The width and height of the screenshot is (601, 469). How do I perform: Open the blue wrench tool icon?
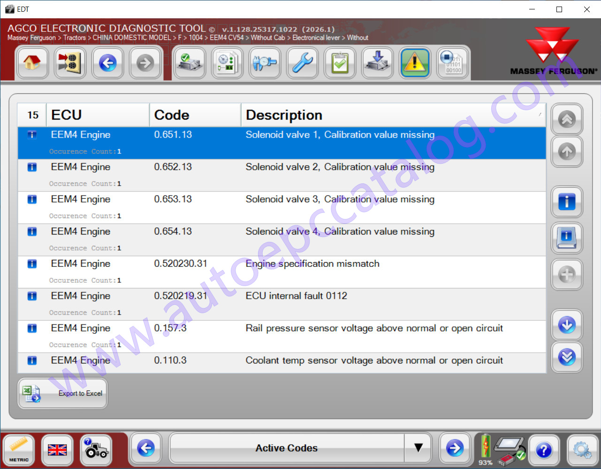pos(303,63)
